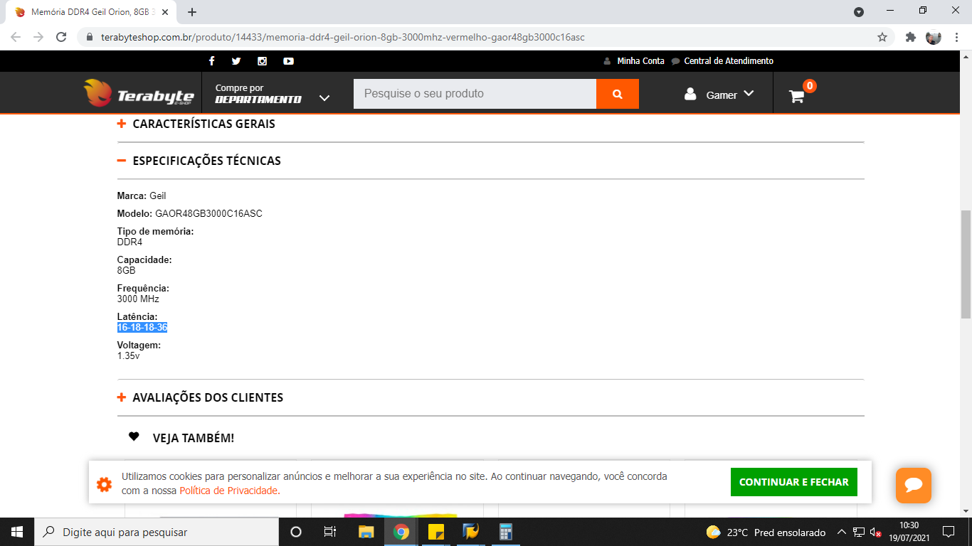Click the highlighted latency 16-18-18-36
This screenshot has width=972, height=546.
pyautogui.click(x=142, y=328)
